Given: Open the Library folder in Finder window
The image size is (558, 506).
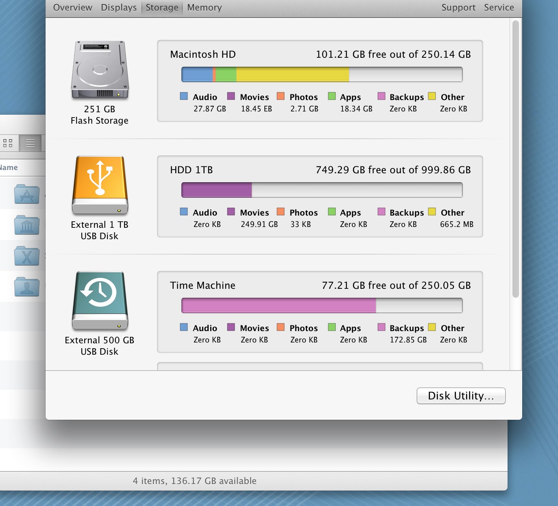Looking at the screenshot, I should (x=27, y=225).
